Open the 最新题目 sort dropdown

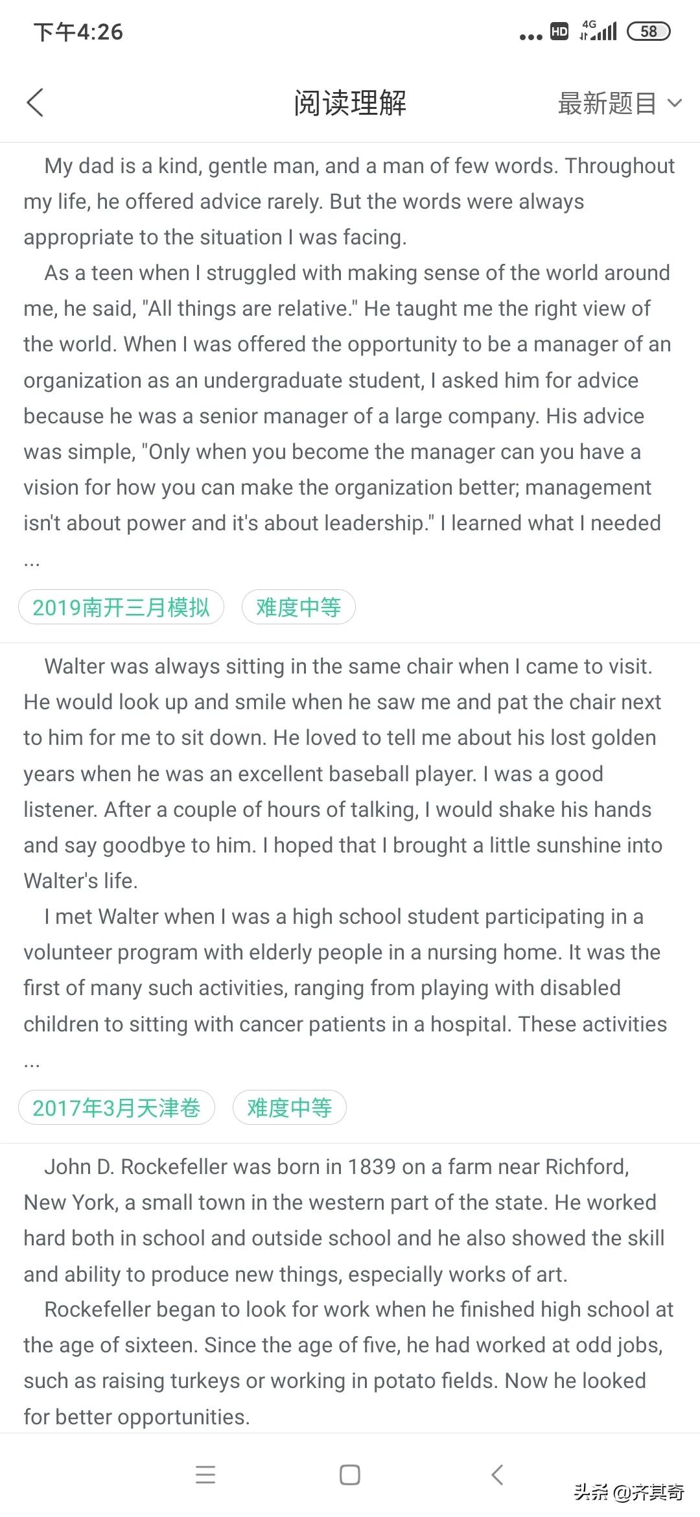tap(607, 103)
